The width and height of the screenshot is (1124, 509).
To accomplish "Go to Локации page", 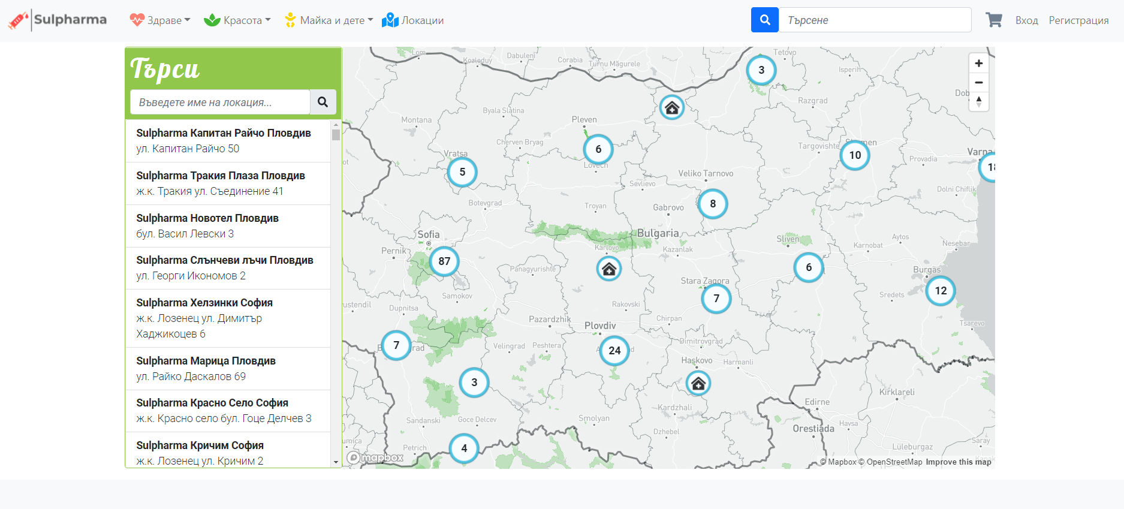I will (x=413, y=20).
